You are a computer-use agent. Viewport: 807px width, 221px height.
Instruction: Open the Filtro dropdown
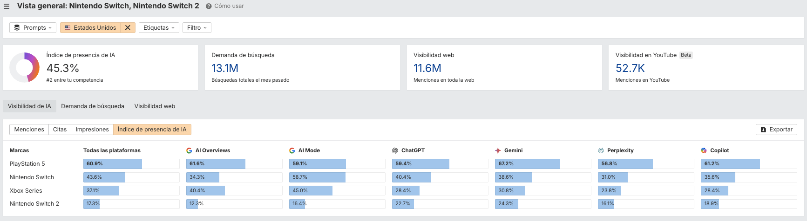pos(197,28)
